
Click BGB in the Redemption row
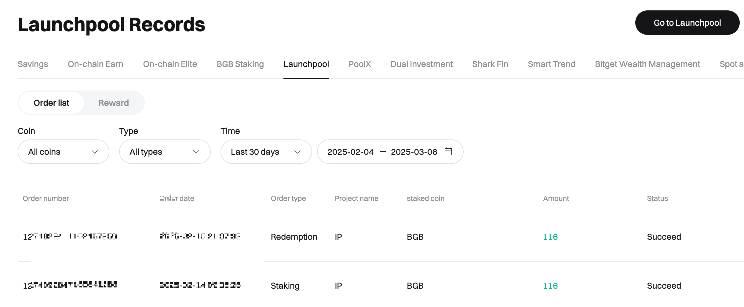point(415,237)
